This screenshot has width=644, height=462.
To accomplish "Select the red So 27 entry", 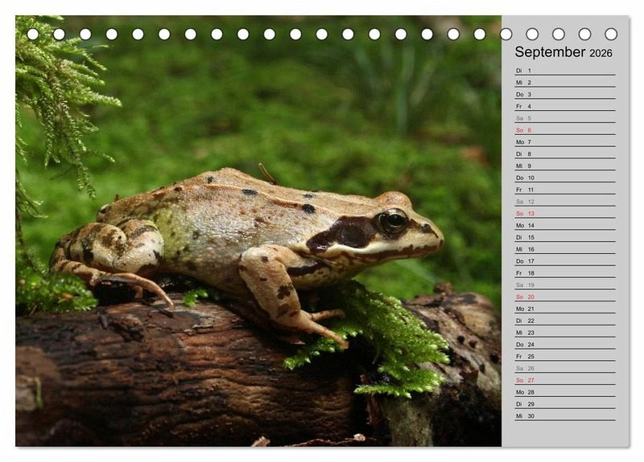I will pyautogui.click(x=564, y=380).
